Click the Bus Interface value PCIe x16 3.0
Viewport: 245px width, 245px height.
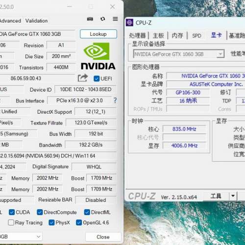tap(79, 100)
